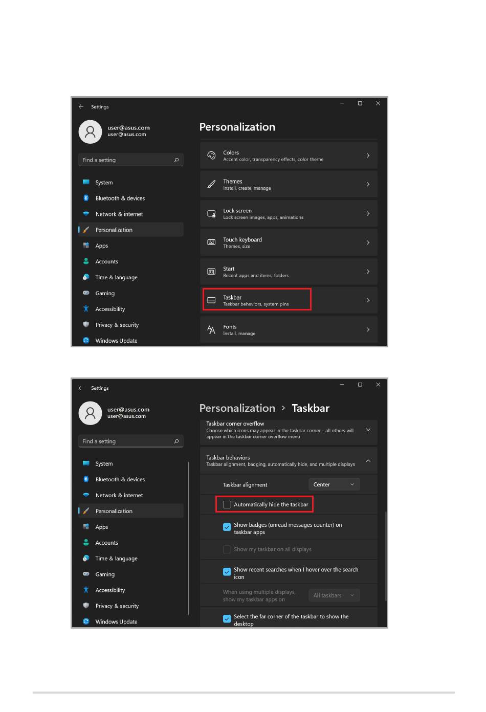486x712 pixels.
Task: Click the Taskbar icon in Personalization list
Action: click(x=211, y=300)
